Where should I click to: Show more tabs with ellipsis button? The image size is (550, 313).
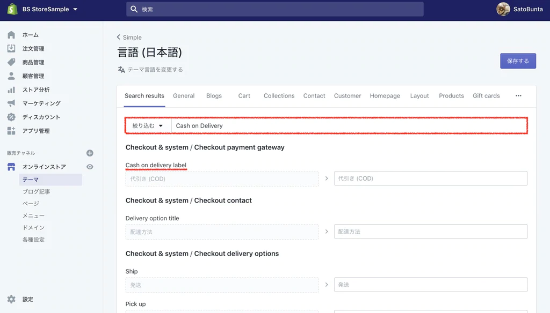[x=518, y=96]
